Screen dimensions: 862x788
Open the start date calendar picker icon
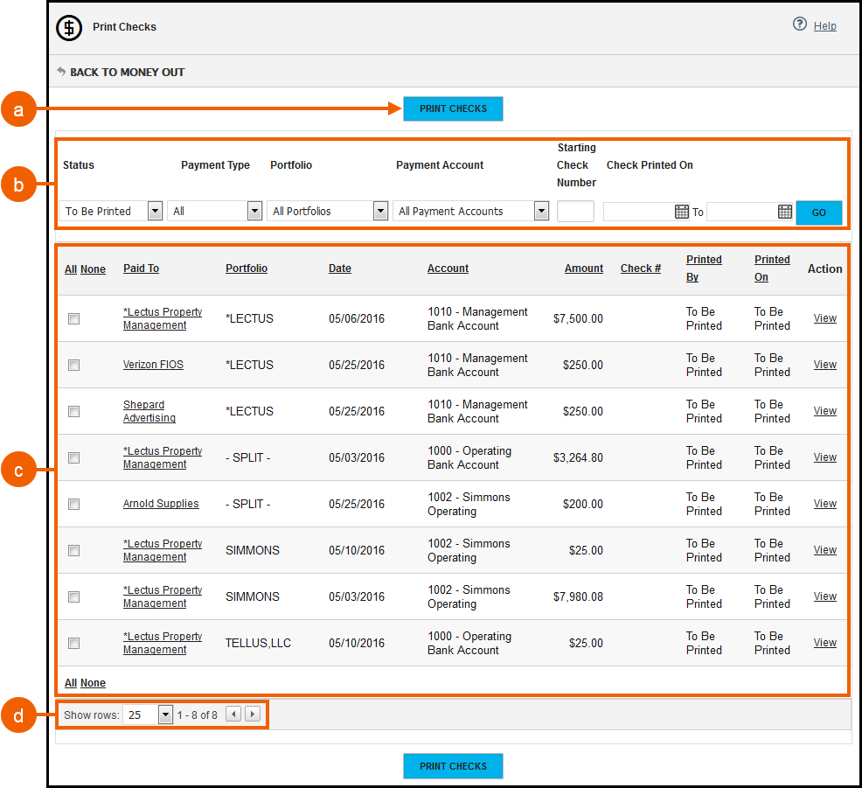point(682,212)
